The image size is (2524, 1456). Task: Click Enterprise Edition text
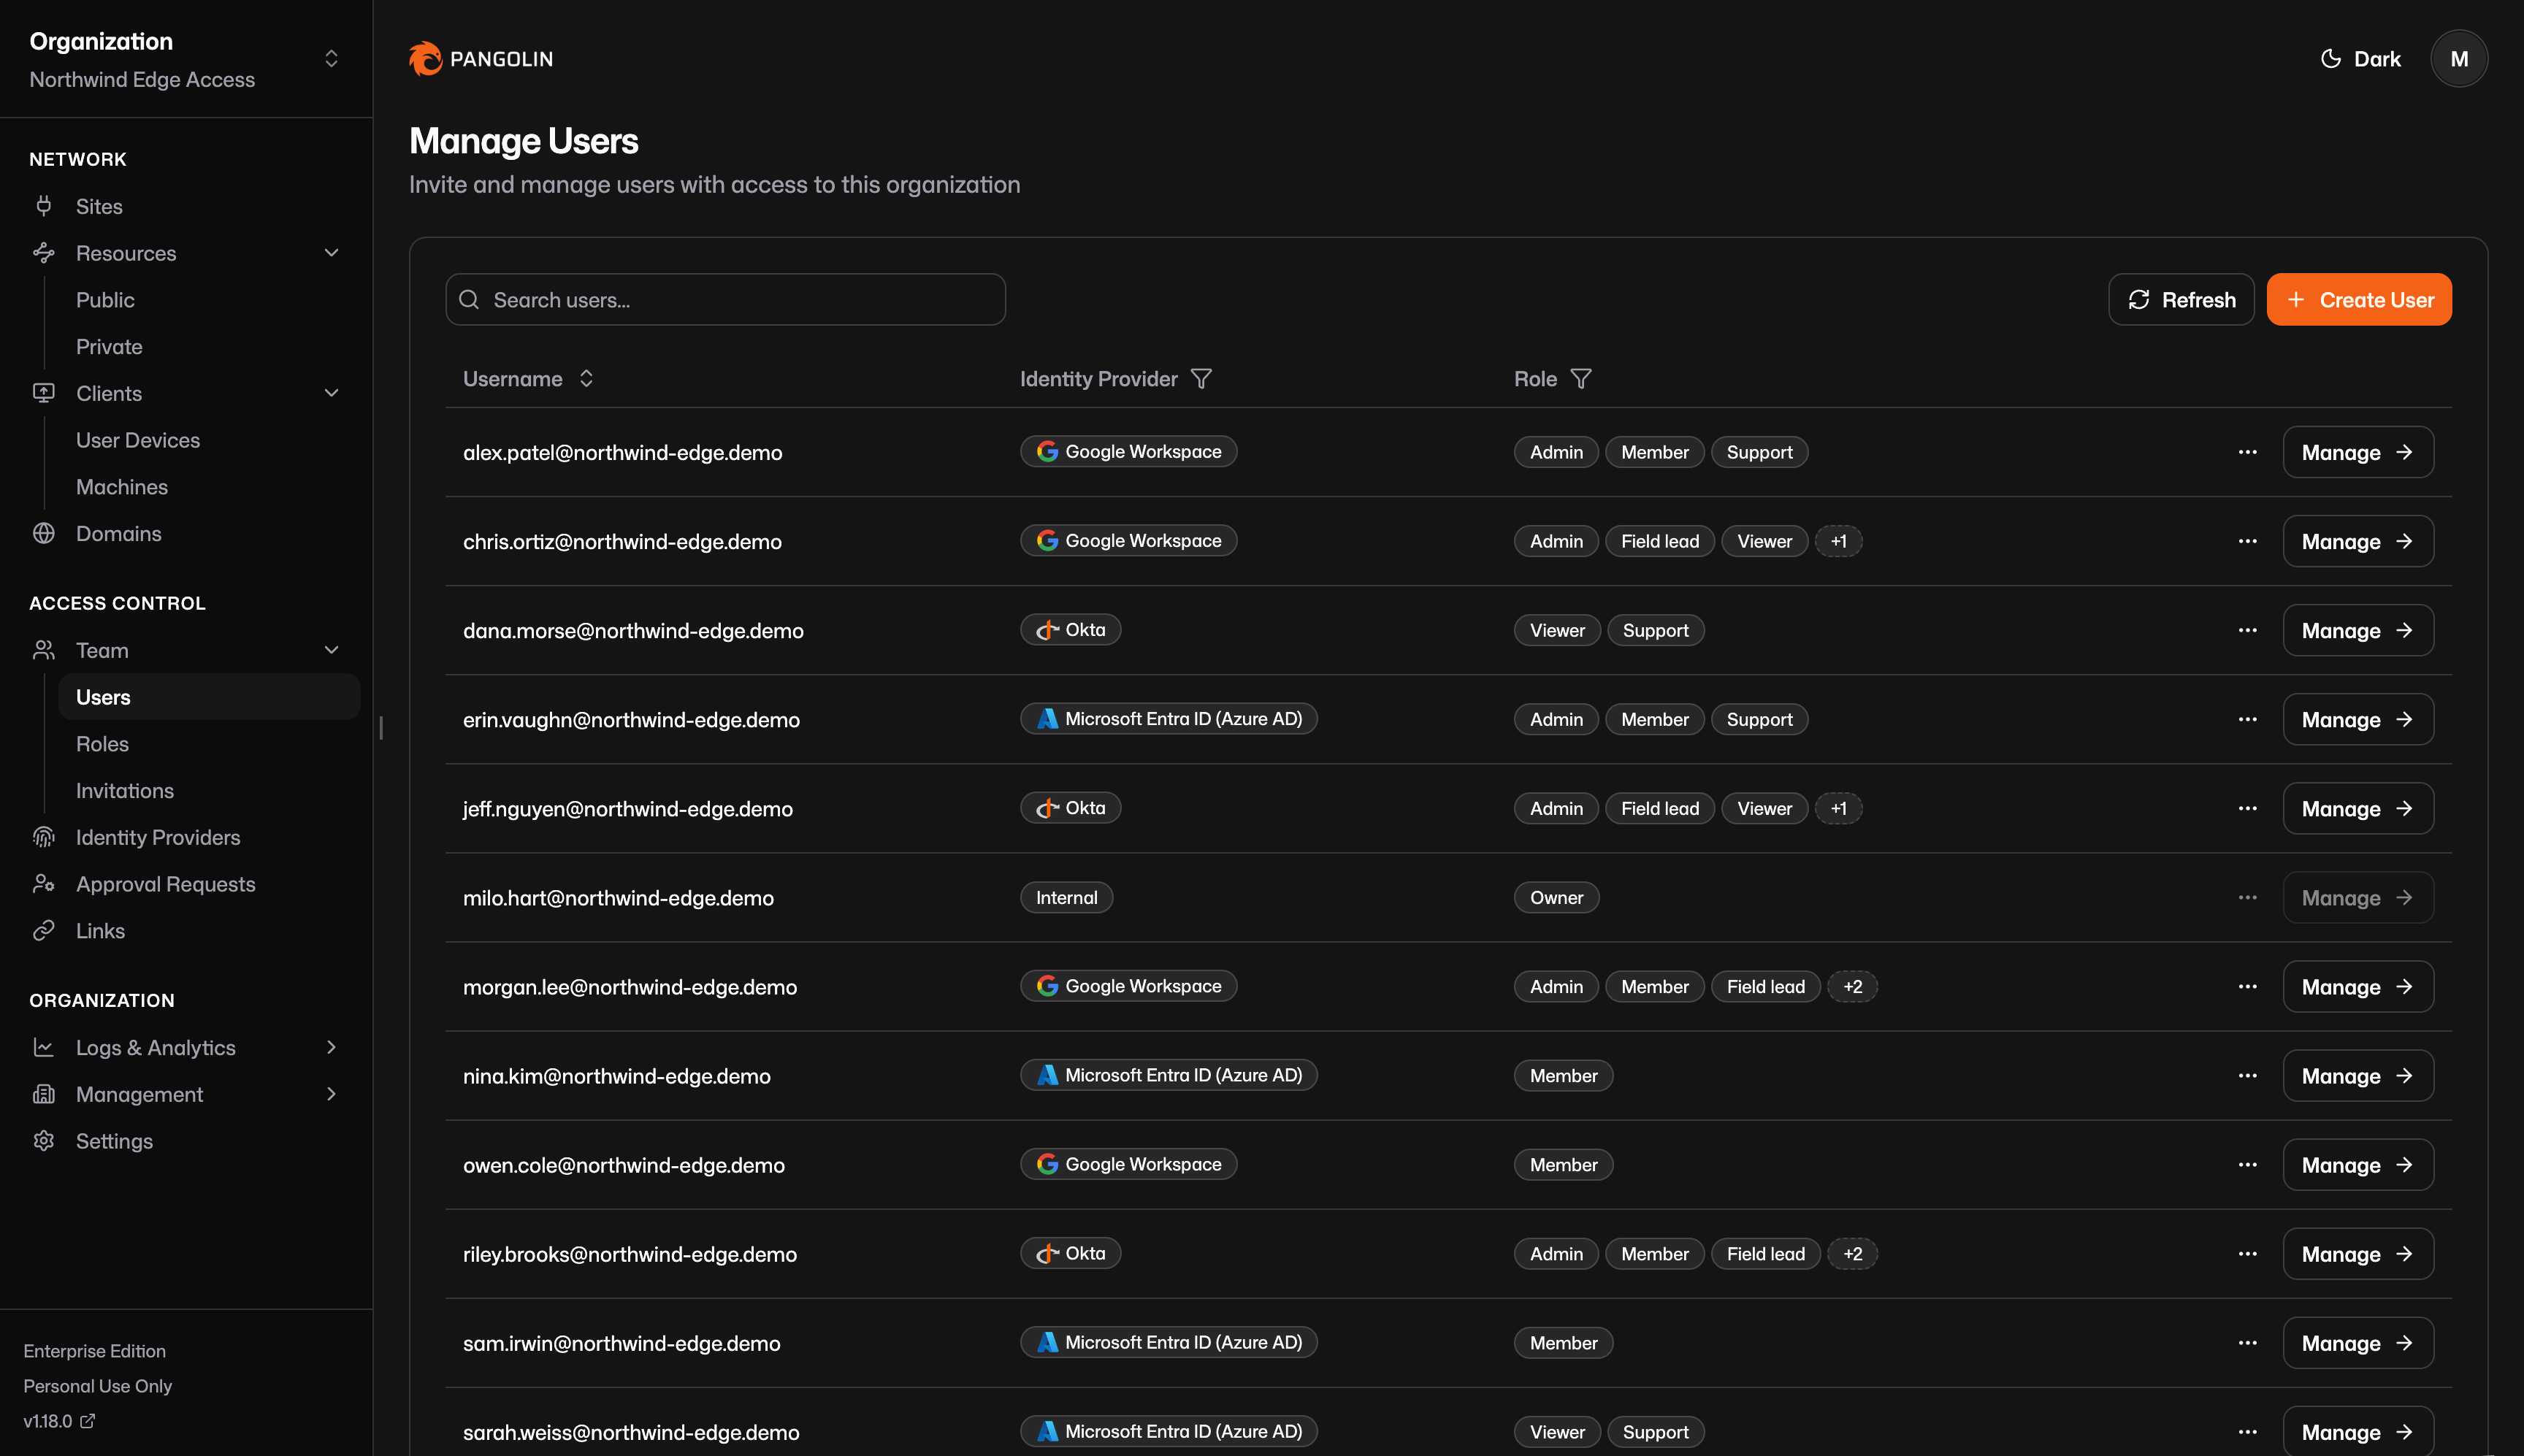[x=95, y=1351]
